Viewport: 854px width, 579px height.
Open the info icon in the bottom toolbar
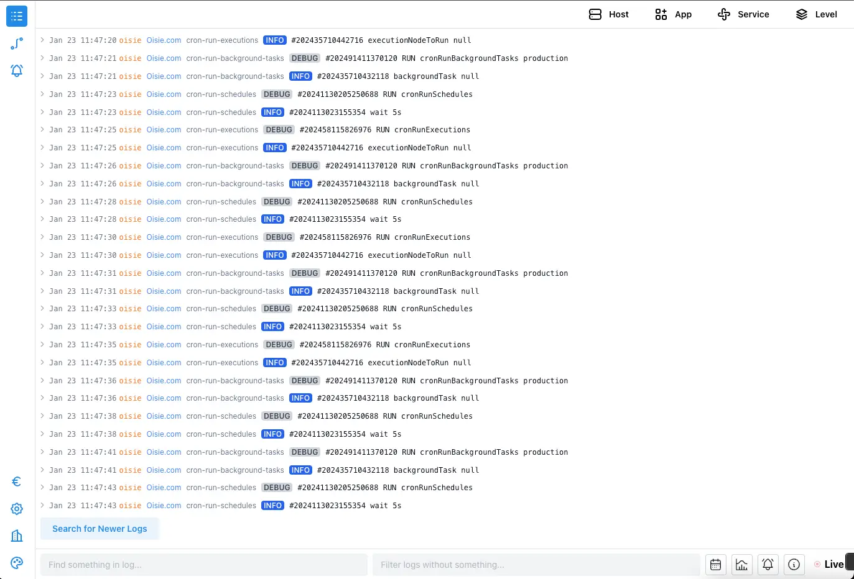tap(794, 564)
